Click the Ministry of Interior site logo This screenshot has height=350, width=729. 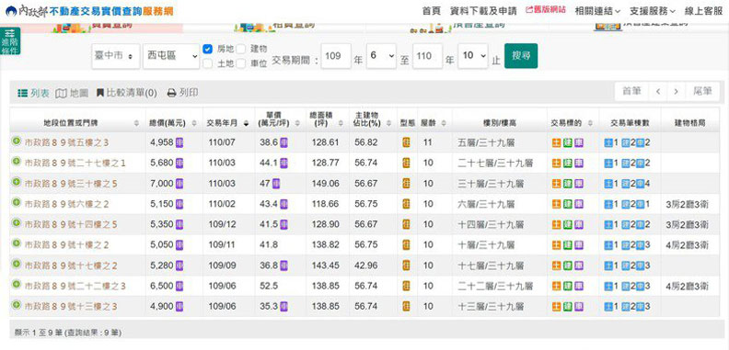[89, 10]
